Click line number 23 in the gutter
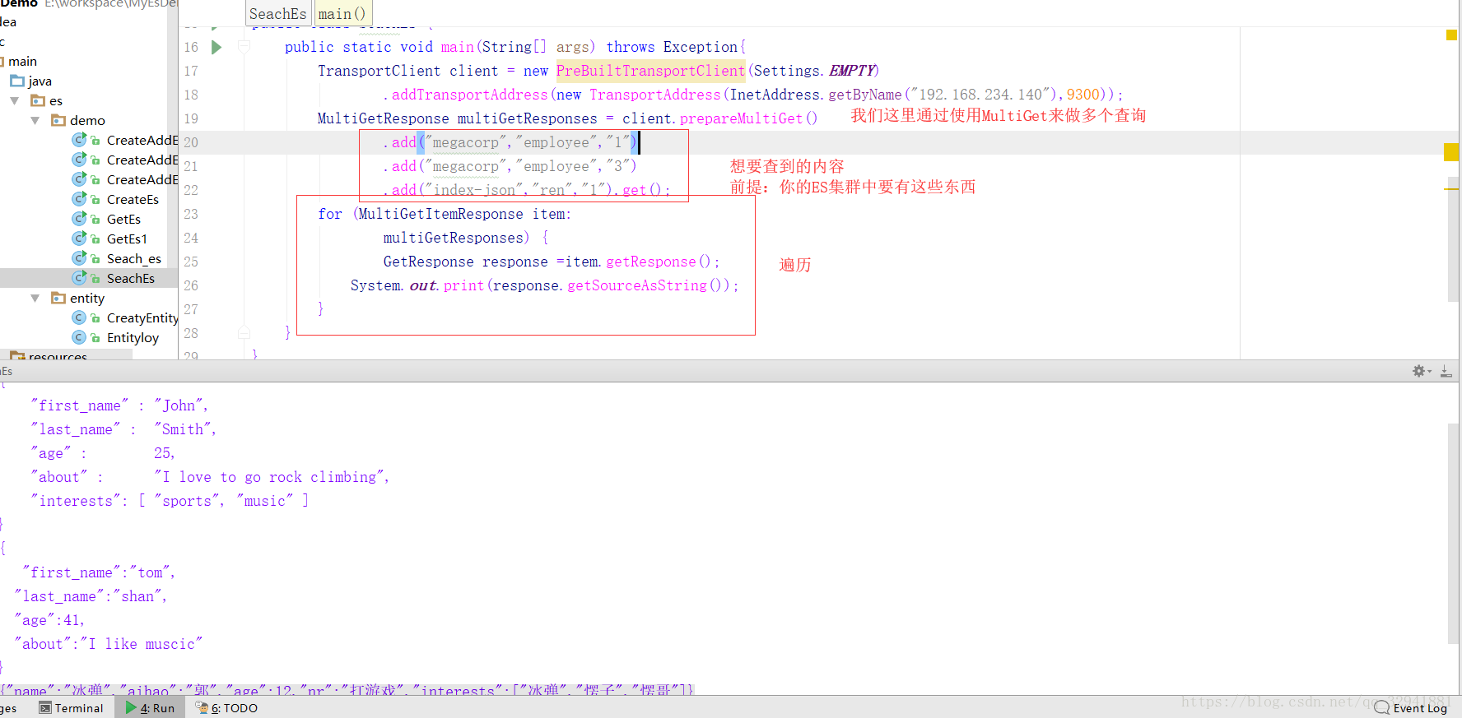This screenshot has height=718, width=1462. [x=191, y=214]
